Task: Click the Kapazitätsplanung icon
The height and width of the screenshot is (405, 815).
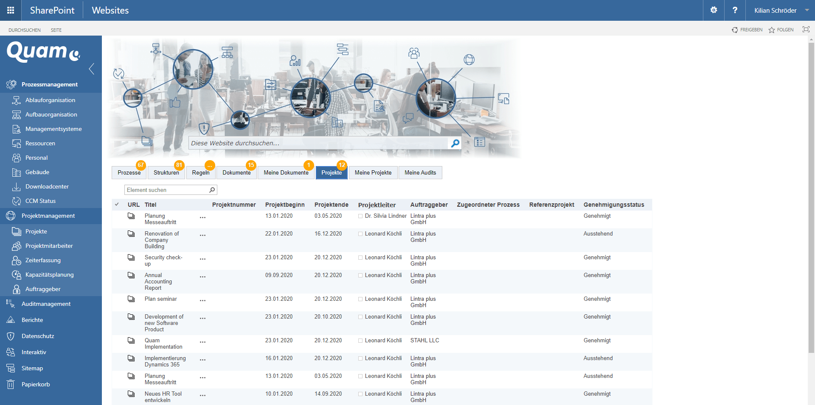Action: (16, 275)
